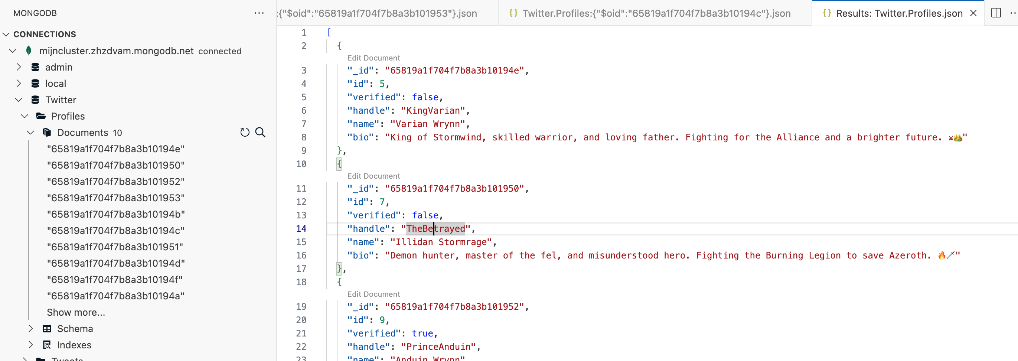1018x361 pixels.
Task: Click Edit Document for PrinceAnduin
Action: pos(373,294)
